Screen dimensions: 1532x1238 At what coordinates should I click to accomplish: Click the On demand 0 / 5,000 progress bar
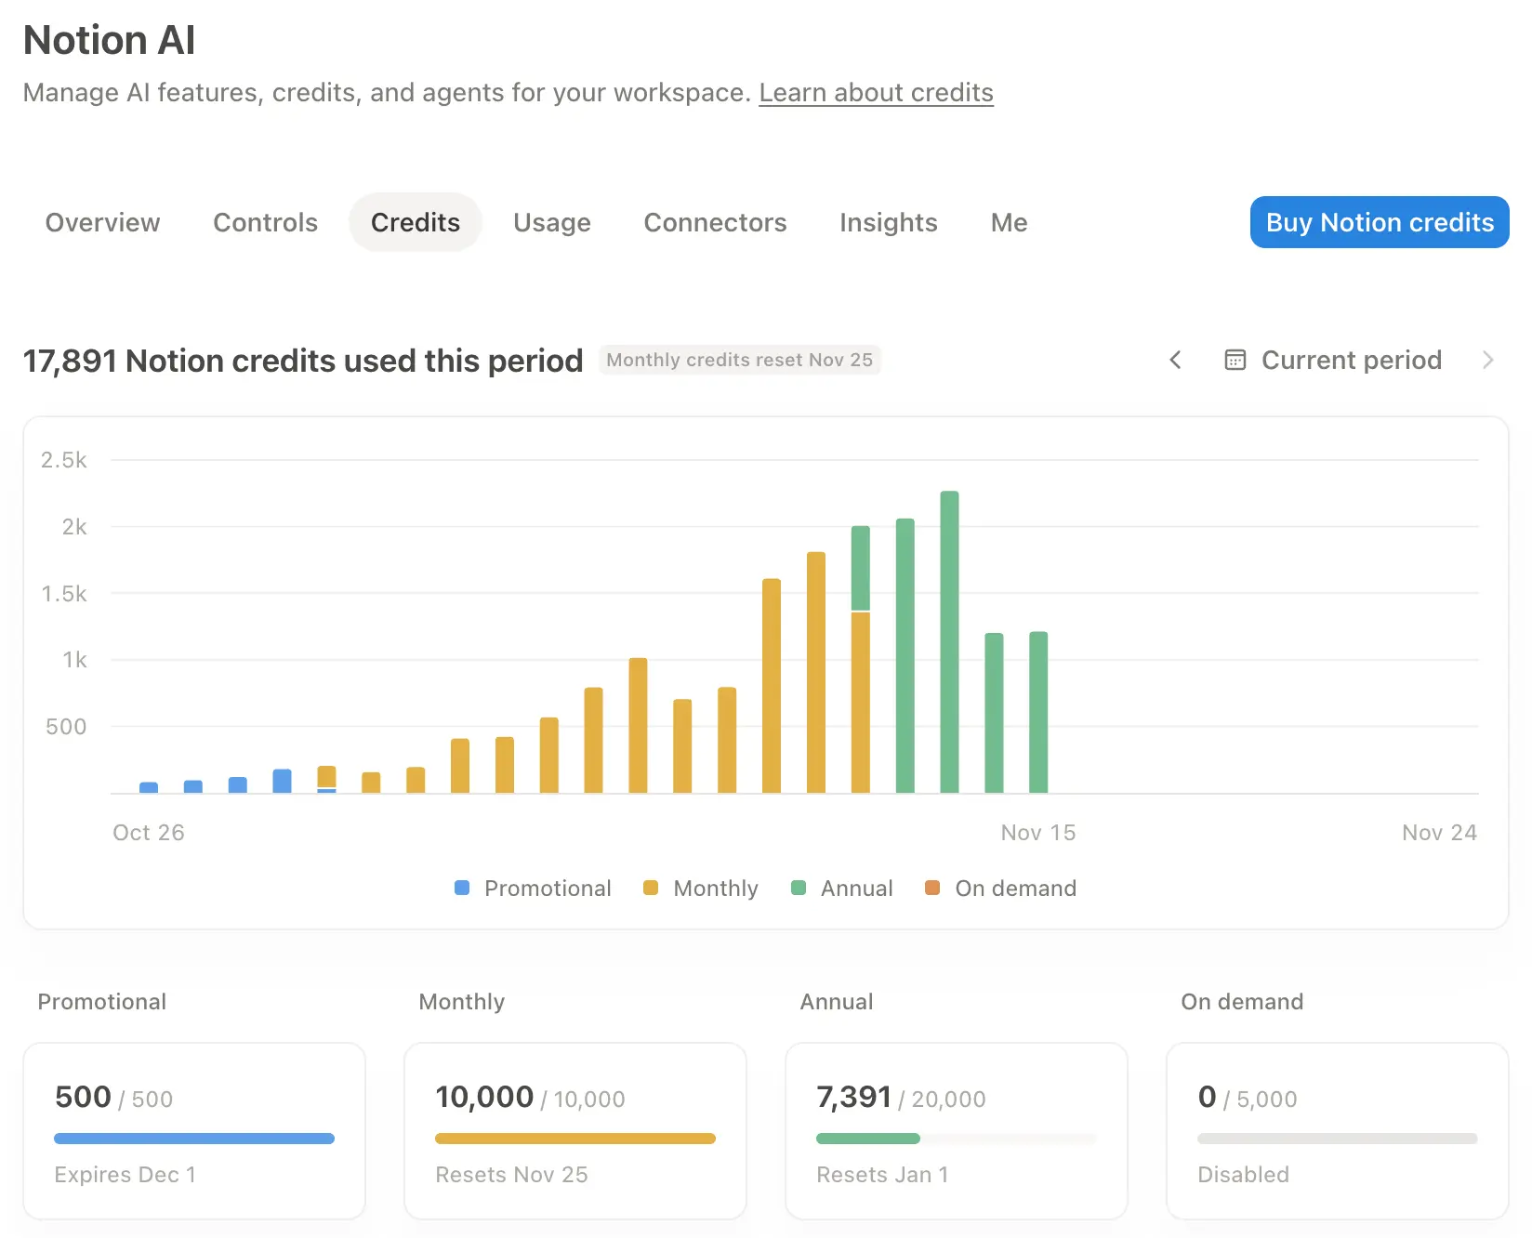(x=1338, y=1139)
